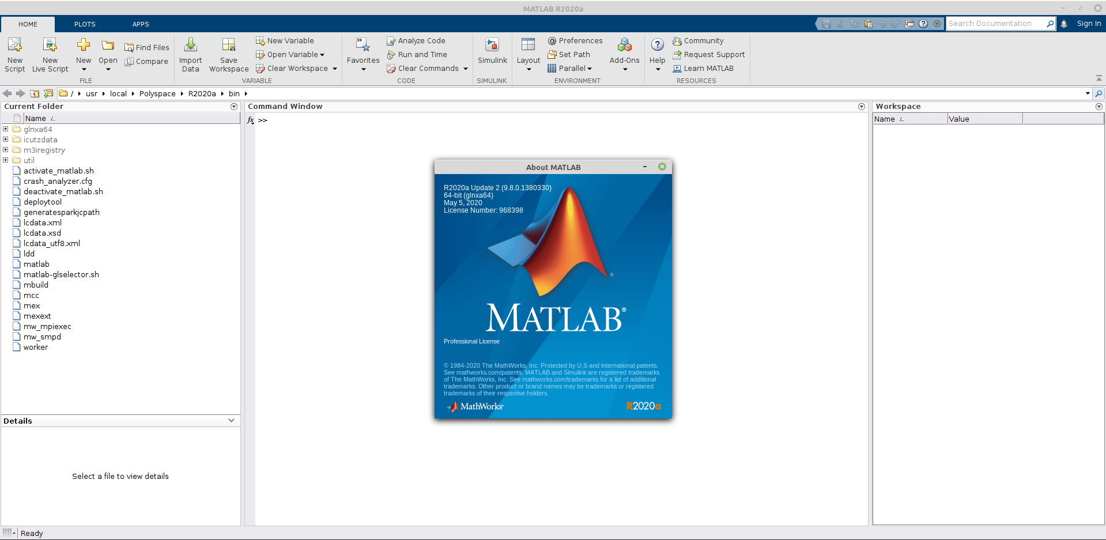
Task: Expand the icutzdata folder
Action: point(6,139)
